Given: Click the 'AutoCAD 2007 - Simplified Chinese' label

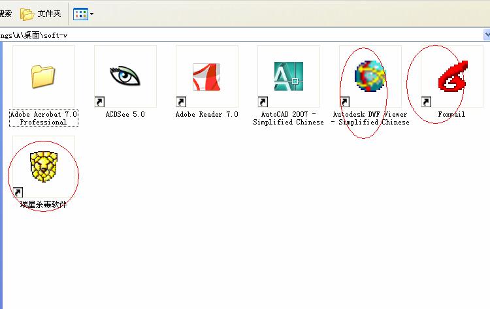Looking at the screenshot, I should tap(288, 118).
